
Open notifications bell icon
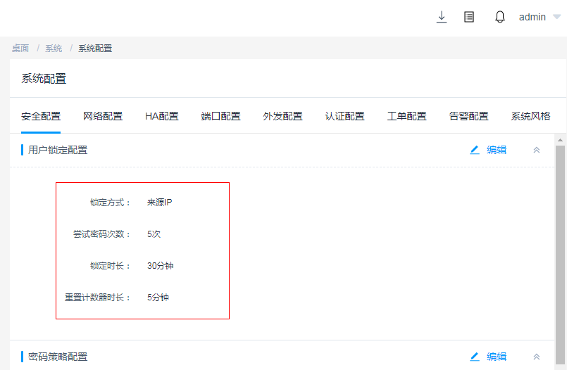500,17
